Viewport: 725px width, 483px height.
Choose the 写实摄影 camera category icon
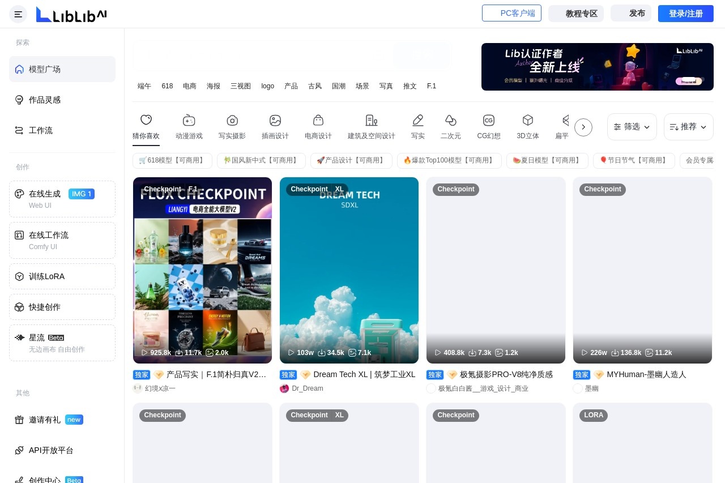coord(232,120)
